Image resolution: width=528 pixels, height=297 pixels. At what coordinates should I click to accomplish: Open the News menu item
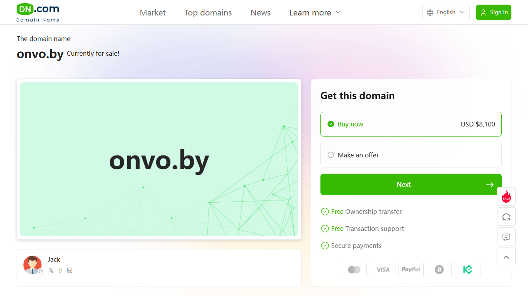tap(261, 13)
